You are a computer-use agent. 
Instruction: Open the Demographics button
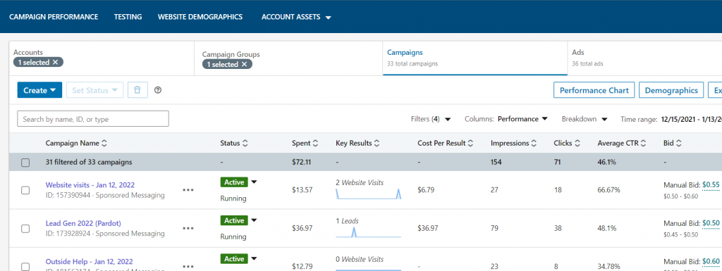pyautogui.click(x=671, y=90)
